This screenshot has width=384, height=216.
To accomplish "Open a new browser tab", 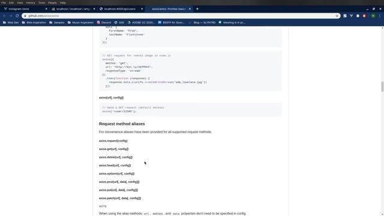I will tap(197, 9).
